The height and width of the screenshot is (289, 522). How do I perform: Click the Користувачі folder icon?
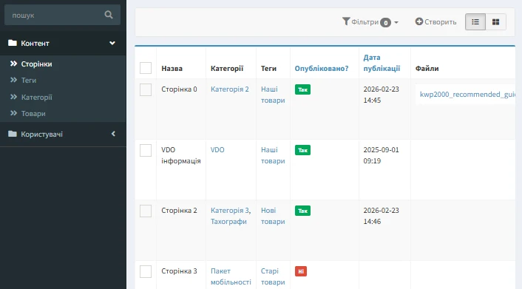(x=13, y=134)
